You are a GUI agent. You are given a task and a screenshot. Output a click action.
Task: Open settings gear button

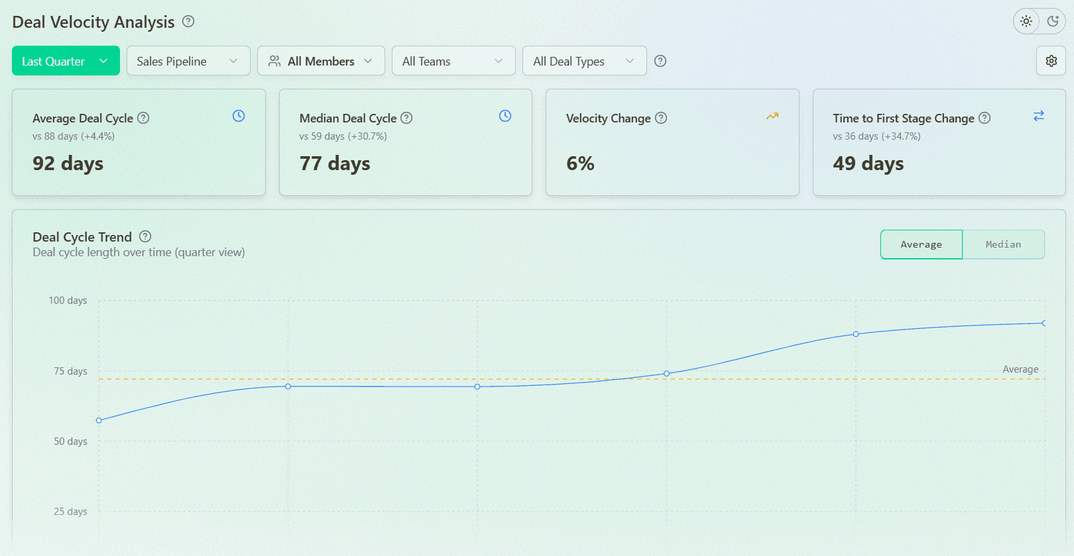tap(1051, 61)
